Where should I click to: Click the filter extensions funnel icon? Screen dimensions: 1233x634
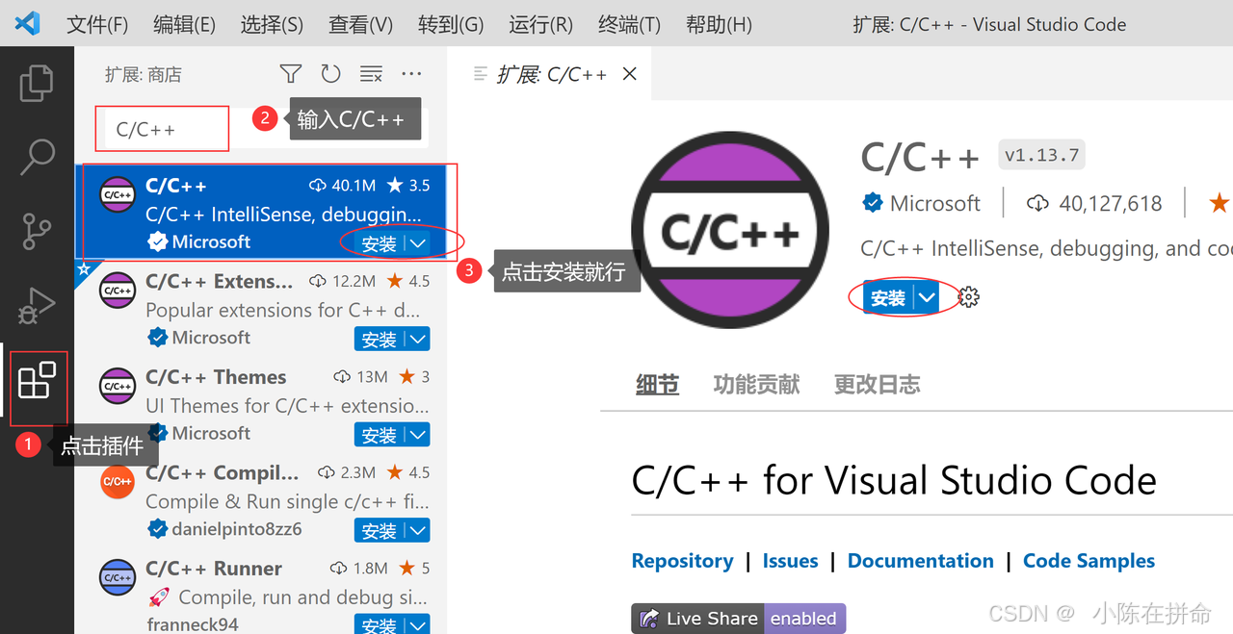[290, 74]
